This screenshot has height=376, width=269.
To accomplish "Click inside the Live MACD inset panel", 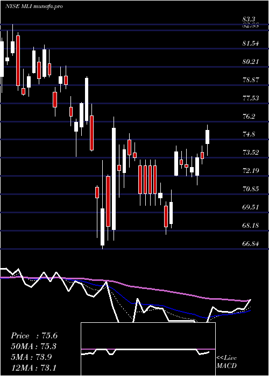I will click(148, 349).
